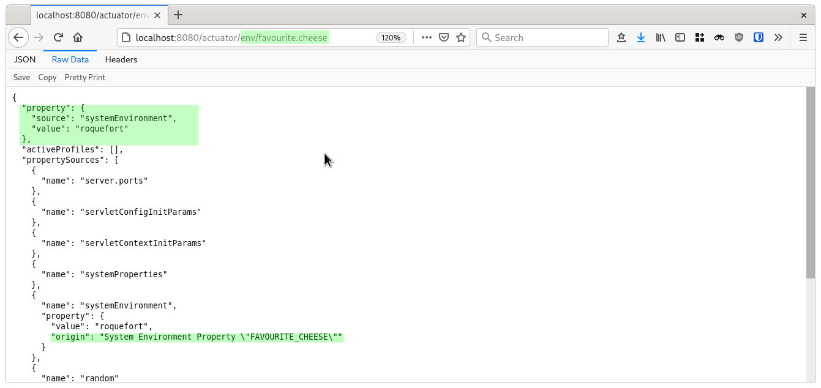The height and width of the screenshot is (388, 821).
Task: Open the Bitwarden extension
Action: [x=759, y=37]
